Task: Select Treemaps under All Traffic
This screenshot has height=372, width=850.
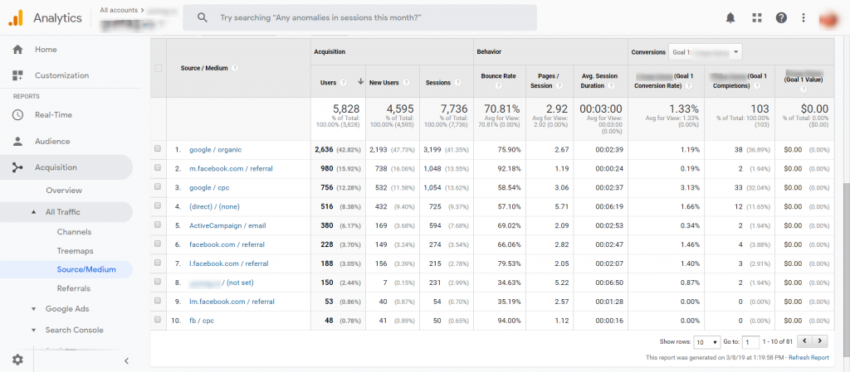Action: [75, 250]
